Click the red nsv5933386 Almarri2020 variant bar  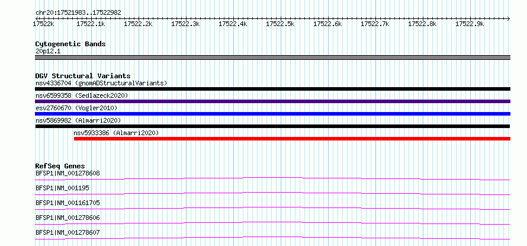click(292, 139)
